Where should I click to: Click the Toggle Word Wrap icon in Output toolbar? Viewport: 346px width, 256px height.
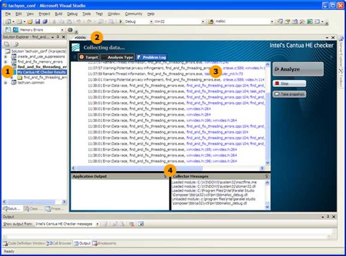click(x=141, y=224)
